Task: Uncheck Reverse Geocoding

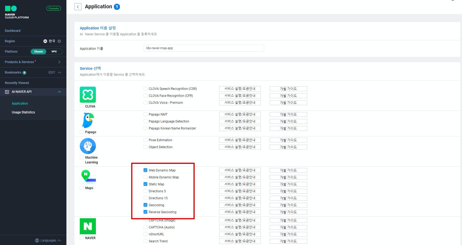Action: [145, 212]
